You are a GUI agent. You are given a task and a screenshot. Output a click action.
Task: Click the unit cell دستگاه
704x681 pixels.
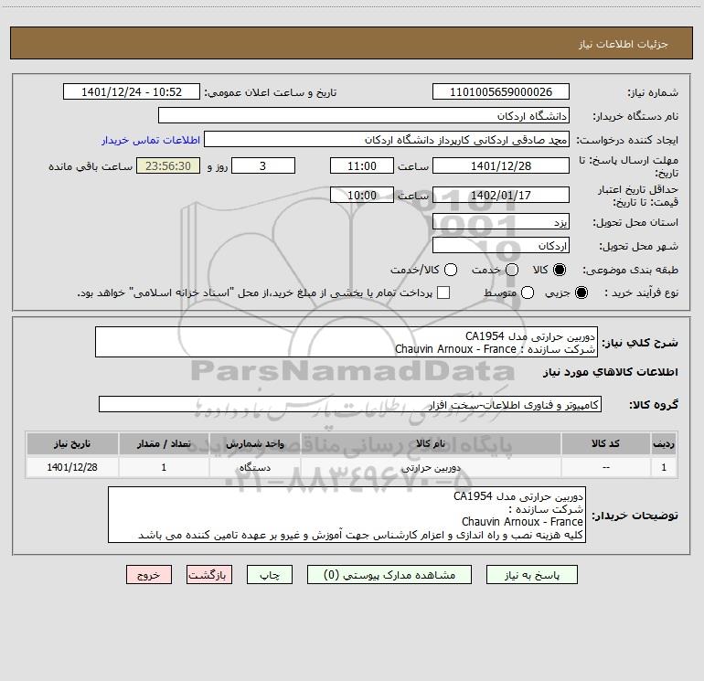[254, 467]
